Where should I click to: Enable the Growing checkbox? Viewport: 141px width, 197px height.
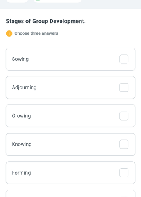(124, 116)
